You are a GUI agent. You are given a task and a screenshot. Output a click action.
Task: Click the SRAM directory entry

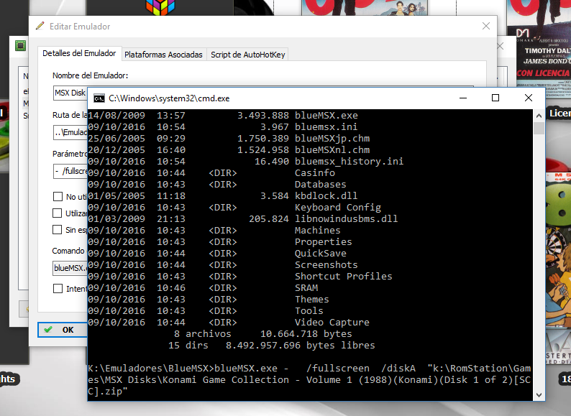click(x=306, y=288)
